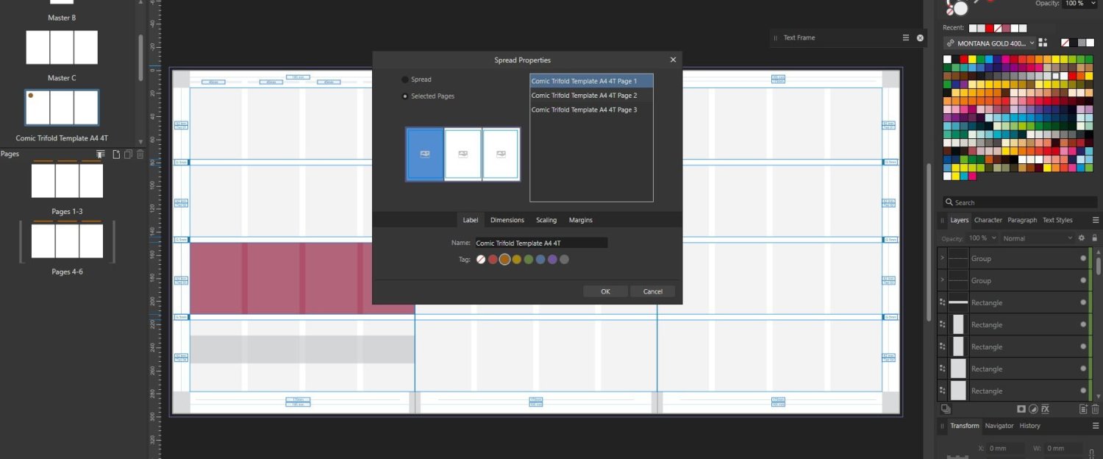
Task: Click the search magnifier icon in Swatches
Action: click(x=950, y=202)
